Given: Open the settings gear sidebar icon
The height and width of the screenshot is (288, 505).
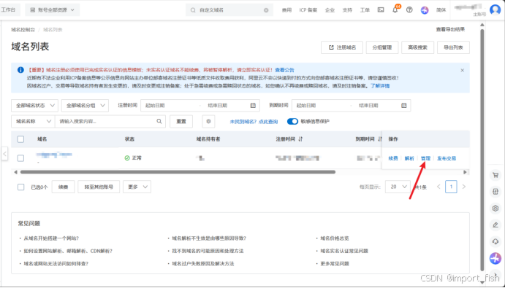Looking at the screenshot, I should 495,208.
